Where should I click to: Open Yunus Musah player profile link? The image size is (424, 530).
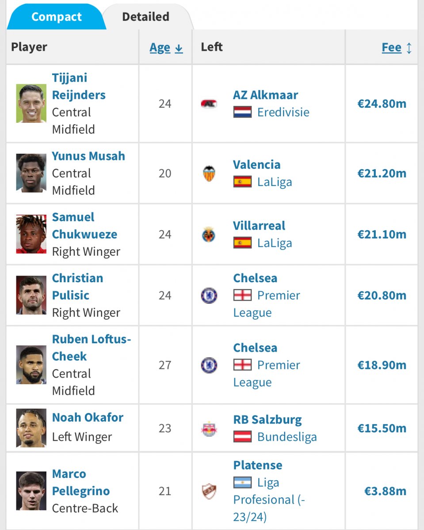pyautogui.click(x=88, y=156)
